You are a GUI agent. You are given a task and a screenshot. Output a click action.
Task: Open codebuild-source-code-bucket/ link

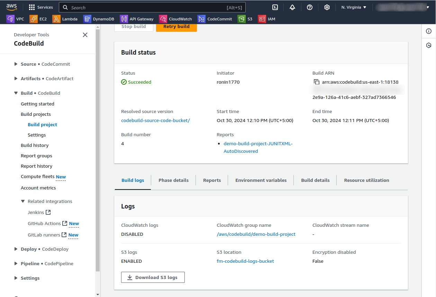[155, 120]
